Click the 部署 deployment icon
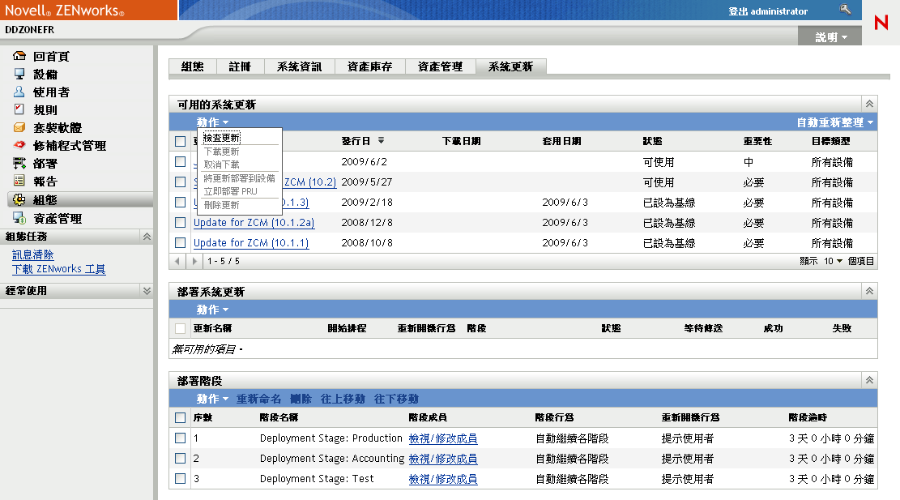The image size is (900, 500). (19, 163)
